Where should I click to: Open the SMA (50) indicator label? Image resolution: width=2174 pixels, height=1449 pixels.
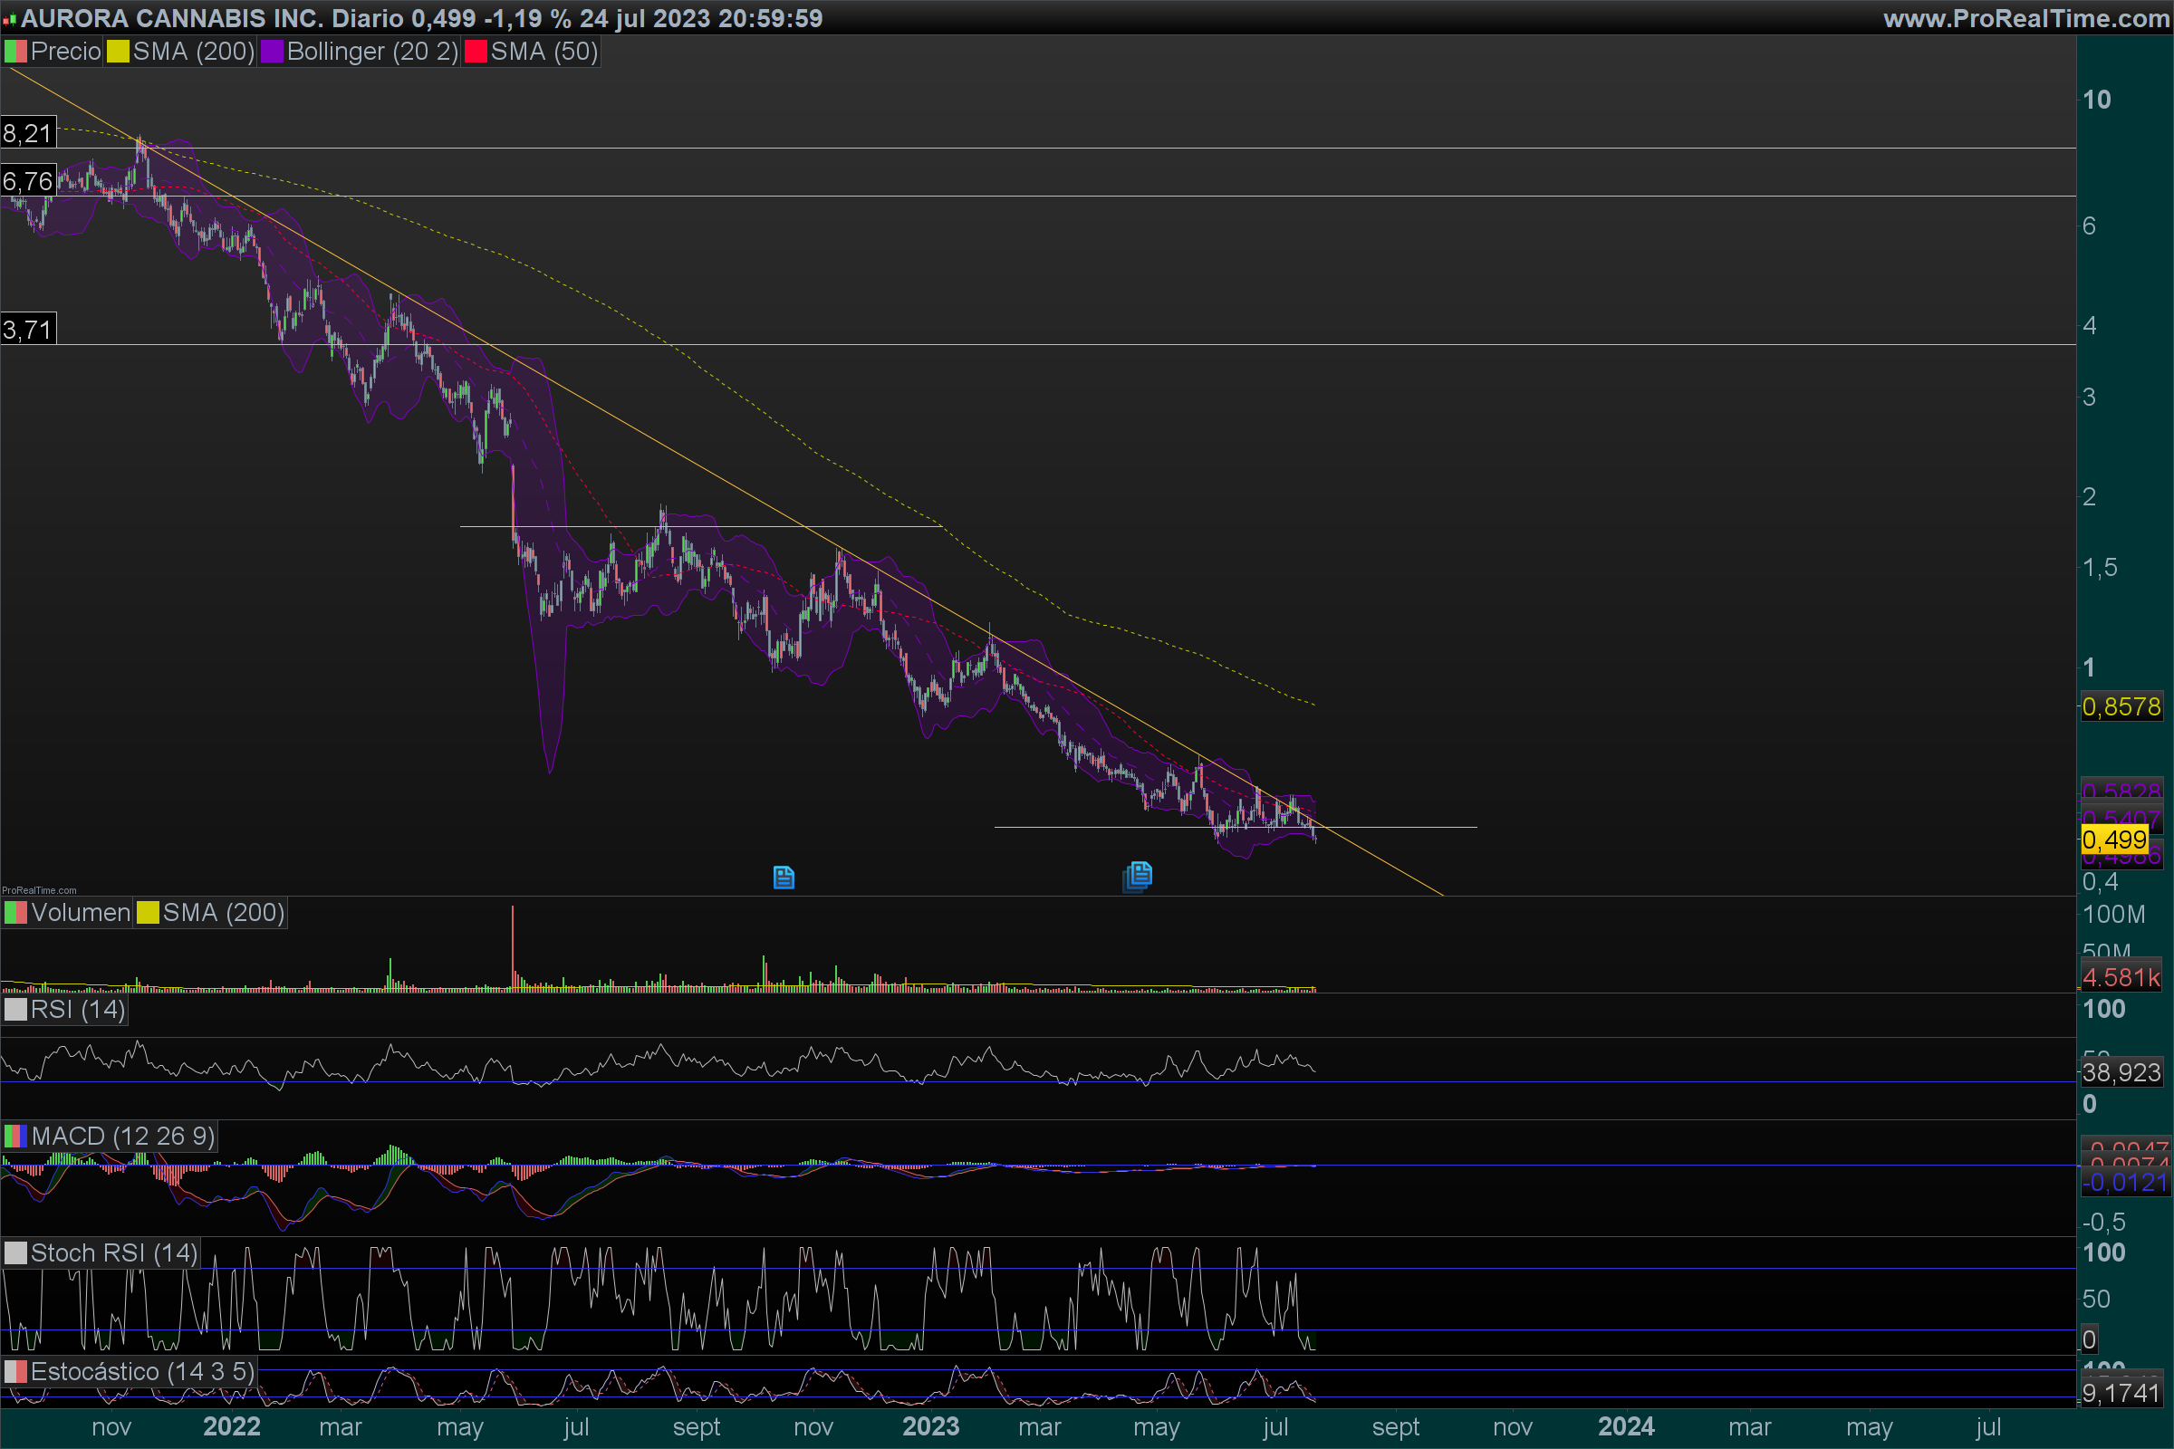coord(543,52)
